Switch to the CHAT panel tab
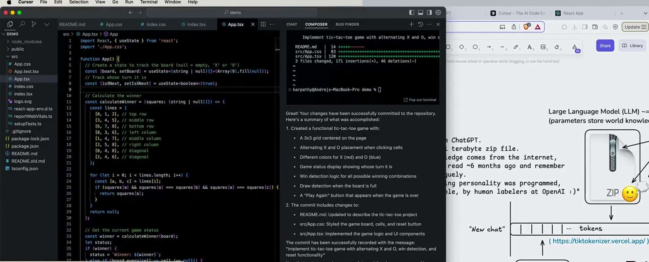This screenshot has width=649, height=262. (x=292, y=24)
